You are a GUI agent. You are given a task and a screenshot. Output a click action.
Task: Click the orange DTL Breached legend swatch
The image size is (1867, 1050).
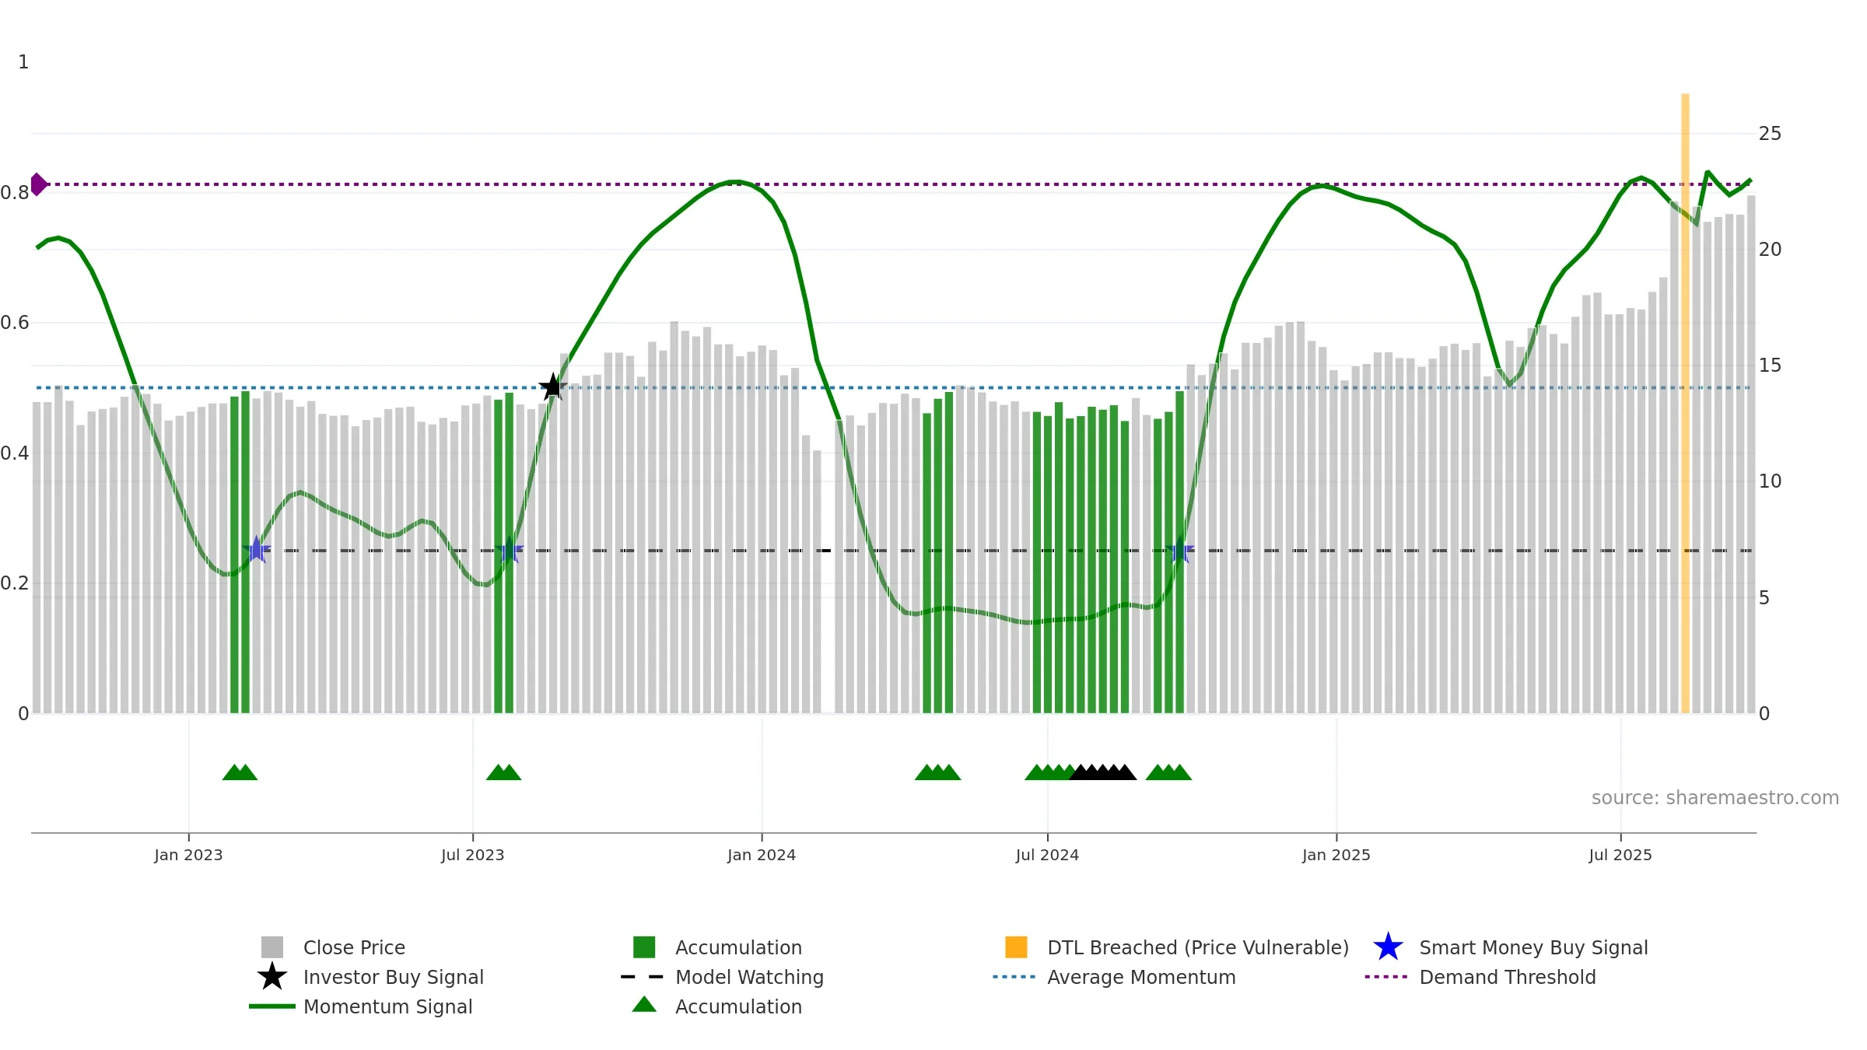coord(1016,947)
